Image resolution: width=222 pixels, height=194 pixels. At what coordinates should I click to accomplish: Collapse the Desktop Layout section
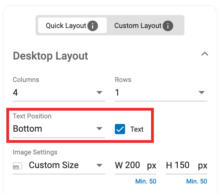(x=204, y=54)
